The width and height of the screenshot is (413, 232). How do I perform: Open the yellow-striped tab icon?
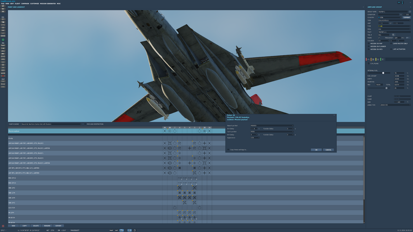coord(378,59)
